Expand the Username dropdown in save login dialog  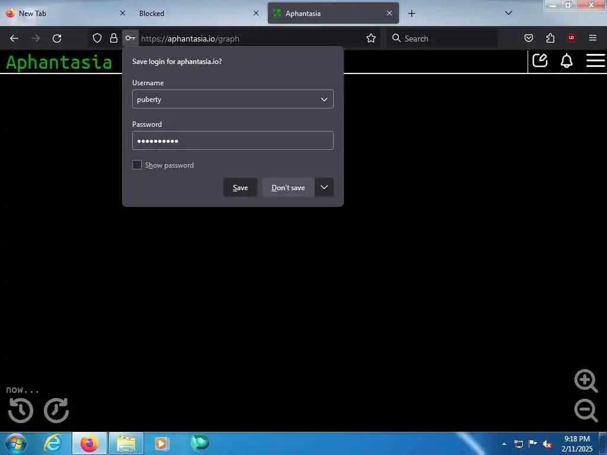[x=324, y=100]
